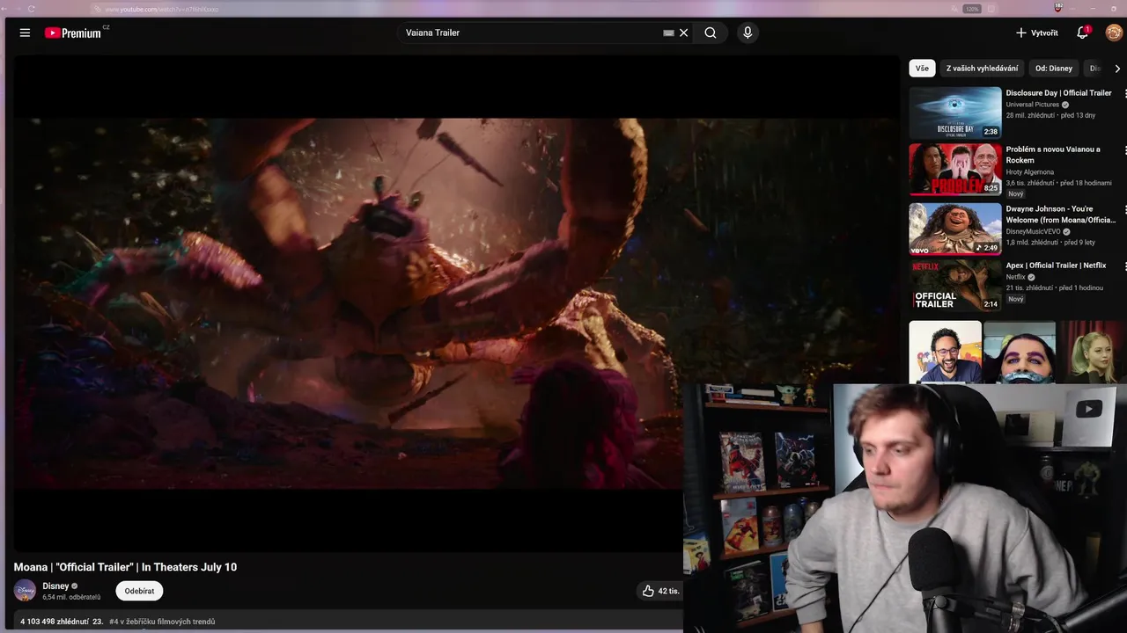This screenshot has width=1127, height=633.
Task: Open Apex Official Trailer Netflix thumbnail
Action: [955, 285]
